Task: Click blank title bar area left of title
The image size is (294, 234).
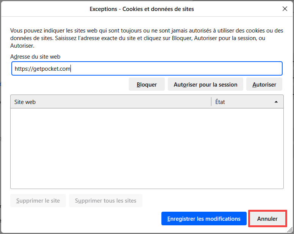Action: (x=45, y=9)
